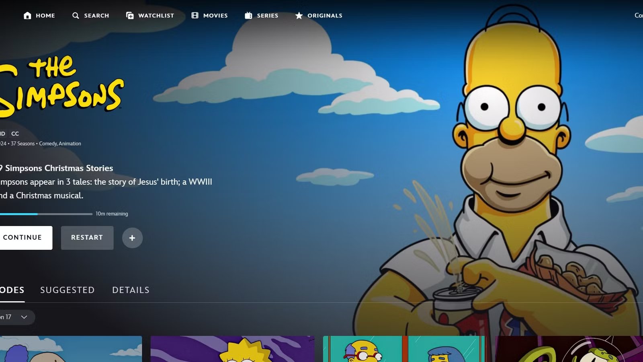
Task: Click the Series TV icon
Action: (248, 15)
